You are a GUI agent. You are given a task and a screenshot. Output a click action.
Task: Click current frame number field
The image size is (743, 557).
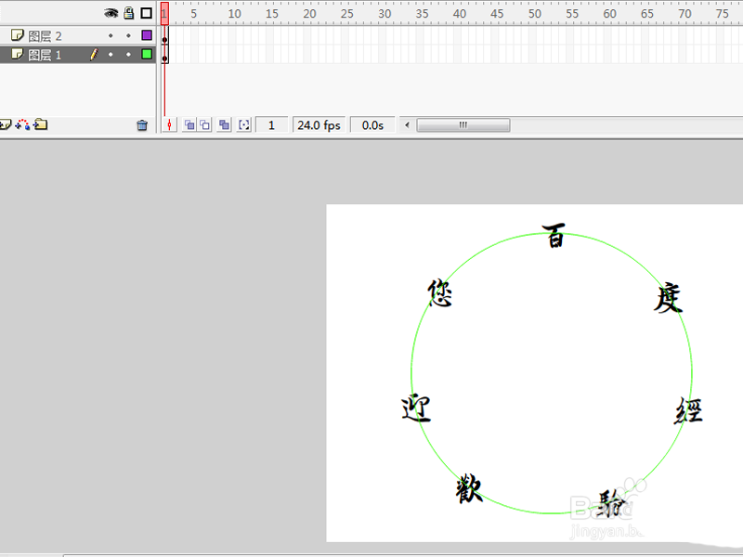pyautogui.click(x=271, y=125)
